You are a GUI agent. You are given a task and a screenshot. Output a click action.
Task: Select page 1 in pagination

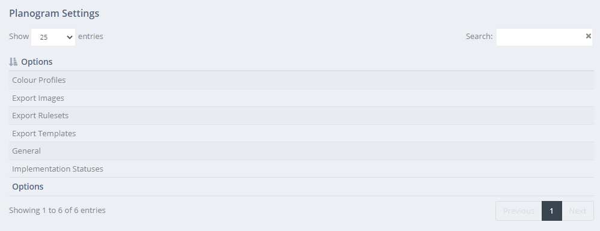(x=552, y=211)
